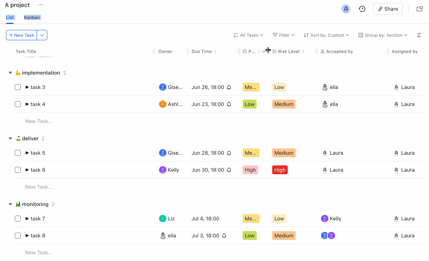Open the three-dot menu beside A project
429x261 pixels.
click(x=41, y=5)
